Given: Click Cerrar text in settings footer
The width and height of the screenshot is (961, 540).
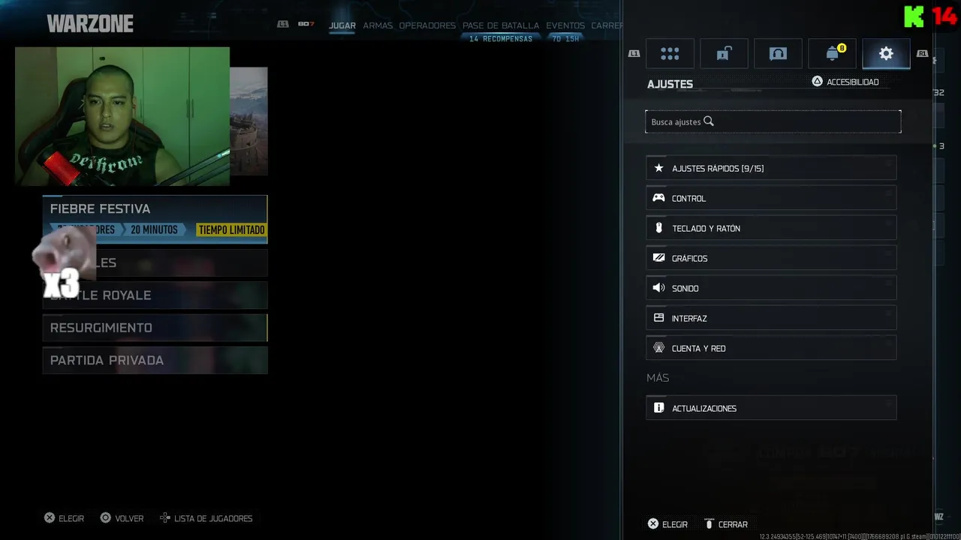Looking at the screenshot, I should [733, 524].
